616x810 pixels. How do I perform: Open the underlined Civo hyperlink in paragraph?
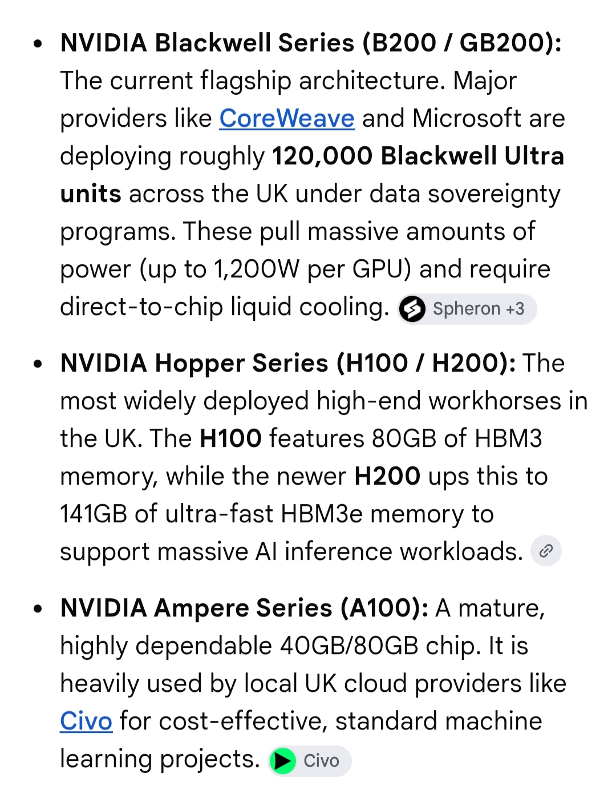pos(86,721)
